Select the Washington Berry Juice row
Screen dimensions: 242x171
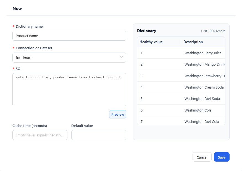[181, 53]
